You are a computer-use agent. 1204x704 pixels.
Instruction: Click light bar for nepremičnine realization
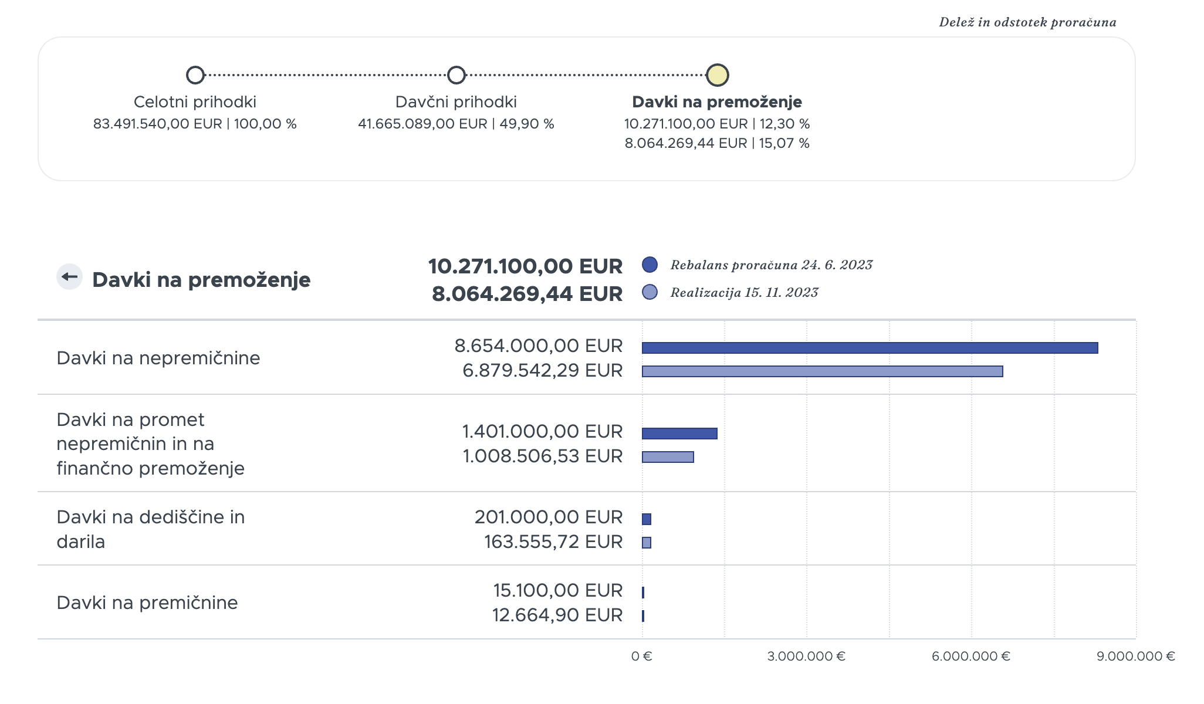click(823, 371)
